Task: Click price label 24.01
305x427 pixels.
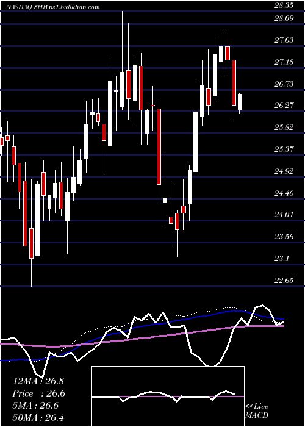Action: click(x=284, y=215)
